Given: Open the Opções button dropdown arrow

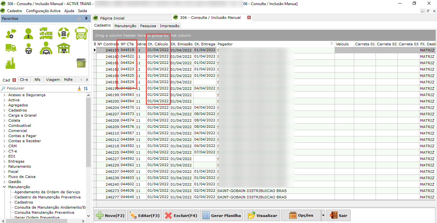Looking at the screenshot, I should 323,216.
